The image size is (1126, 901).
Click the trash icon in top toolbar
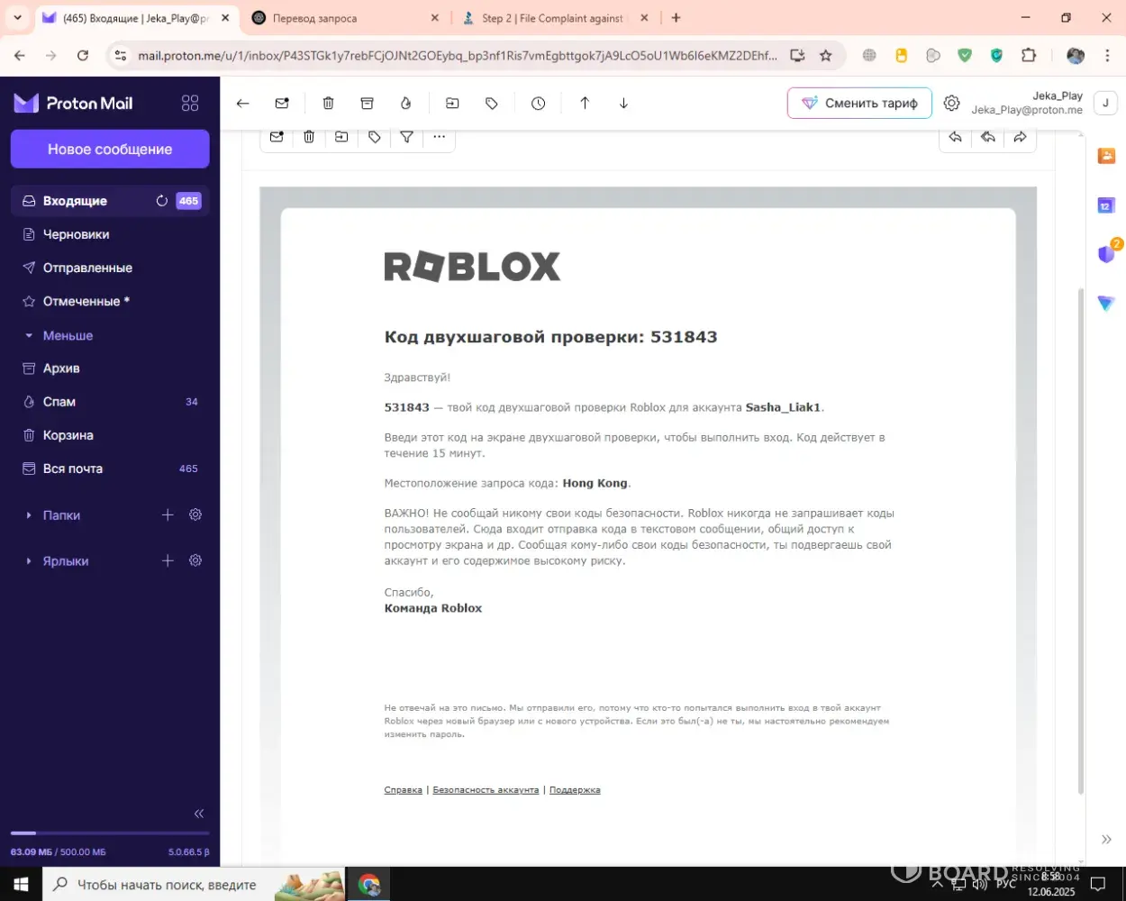(x=328, y=104)
